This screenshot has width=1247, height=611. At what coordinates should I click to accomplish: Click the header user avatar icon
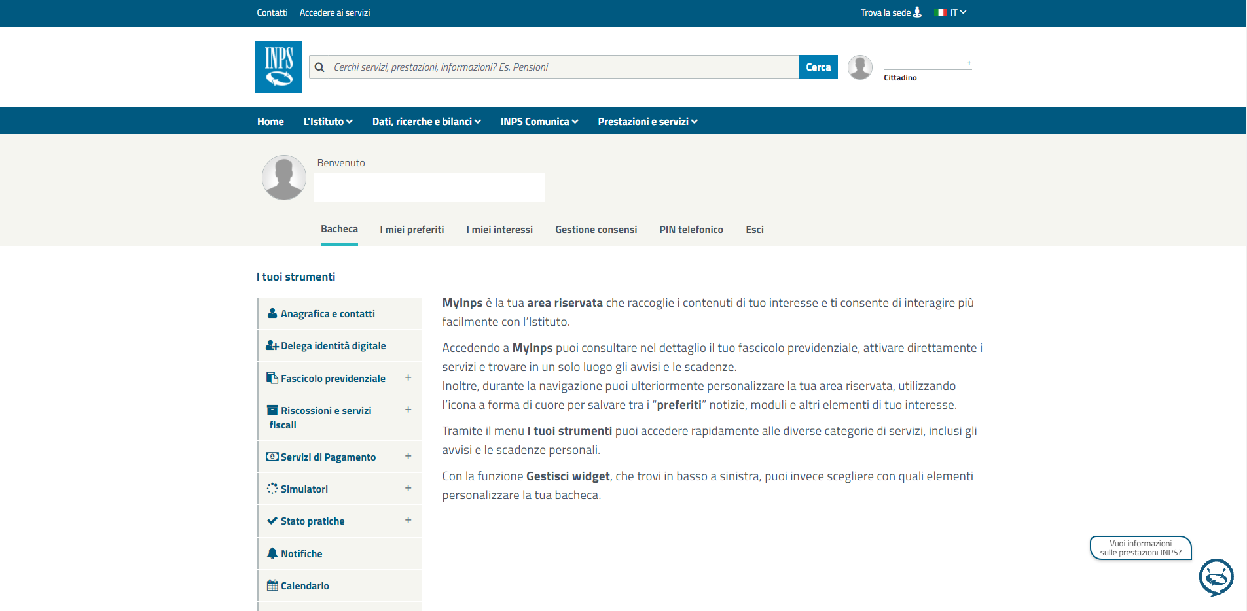pyautogui.click(x=860, y=67)
